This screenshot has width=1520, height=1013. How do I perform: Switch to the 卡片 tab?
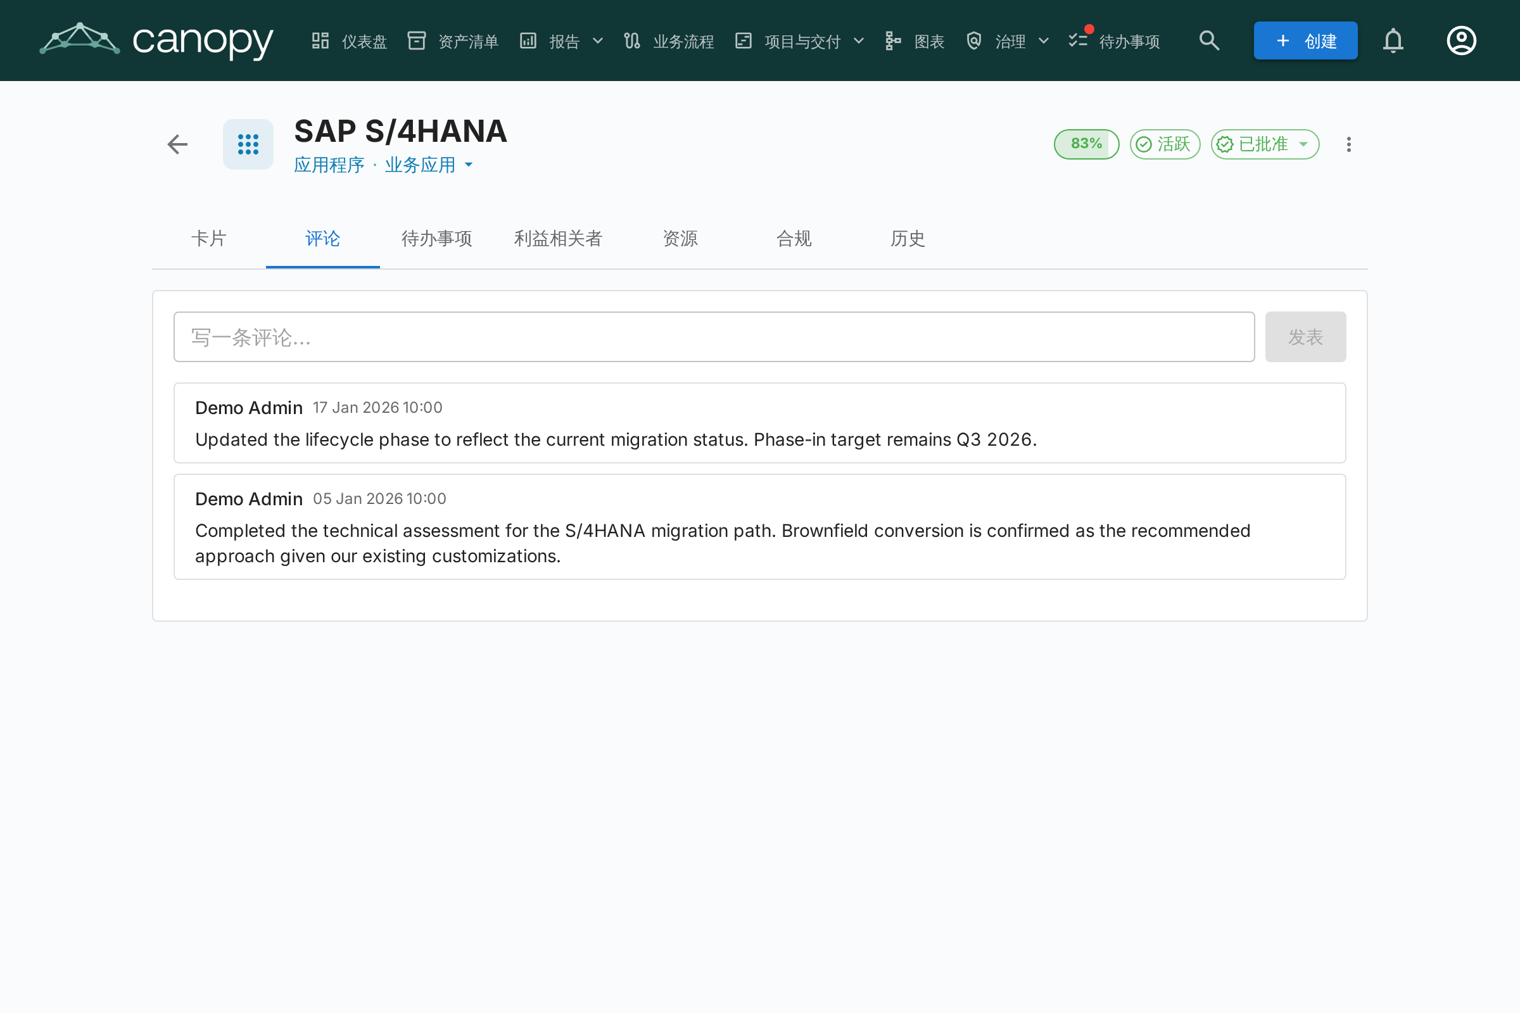pyautogui.click(x=209, y=239)
